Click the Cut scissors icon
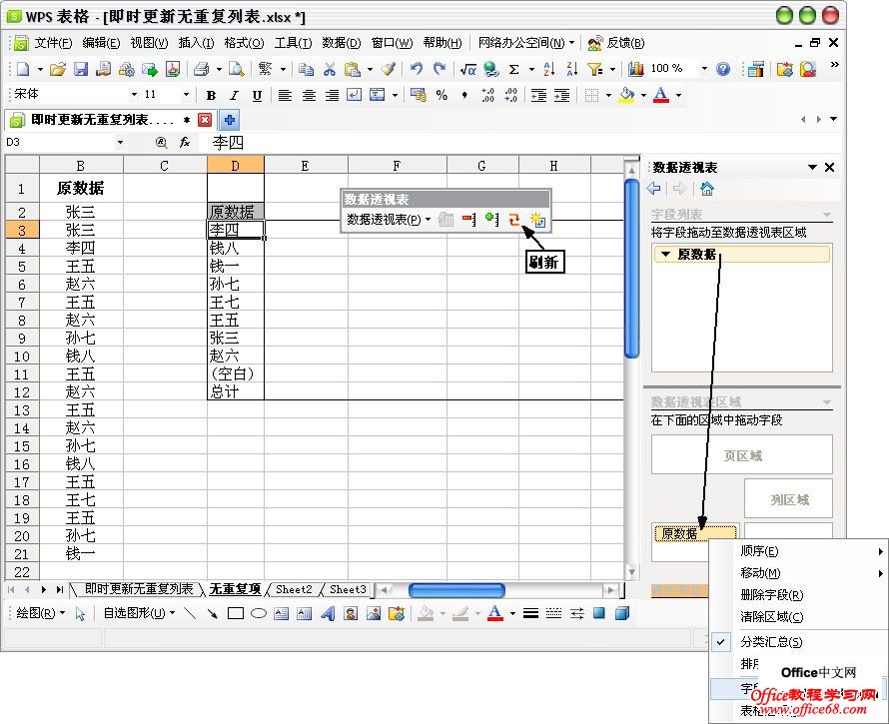 point(329,69)
